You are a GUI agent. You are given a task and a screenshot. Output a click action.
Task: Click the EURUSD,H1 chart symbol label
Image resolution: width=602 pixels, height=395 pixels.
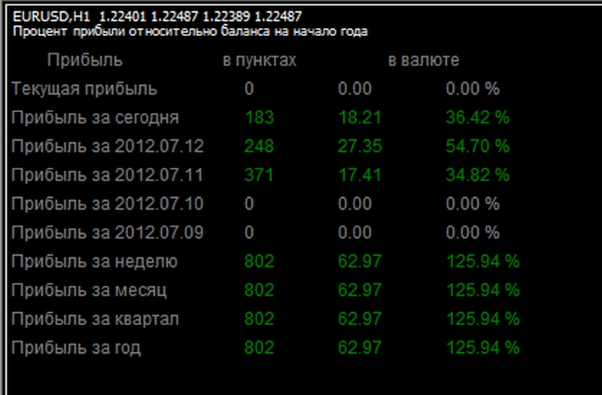51,17
